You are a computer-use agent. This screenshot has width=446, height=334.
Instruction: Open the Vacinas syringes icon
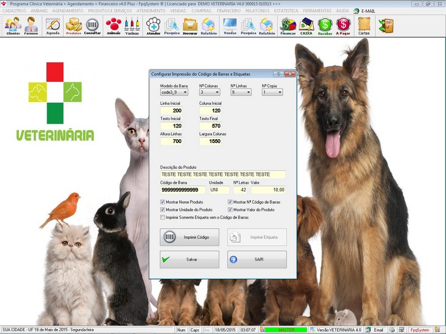click(x=132, y=26)
